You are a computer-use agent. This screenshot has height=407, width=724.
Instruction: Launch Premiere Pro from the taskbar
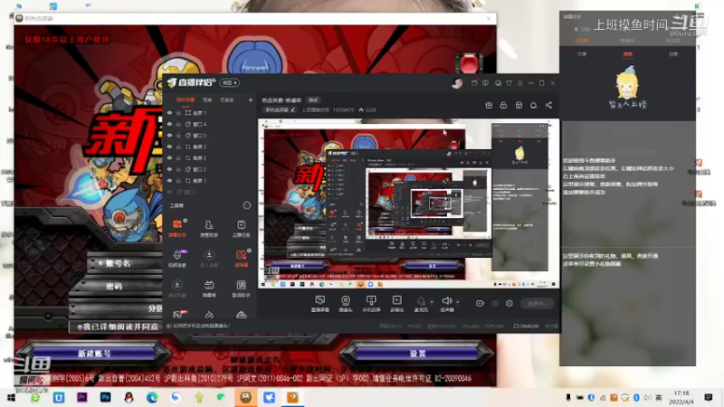82,397
